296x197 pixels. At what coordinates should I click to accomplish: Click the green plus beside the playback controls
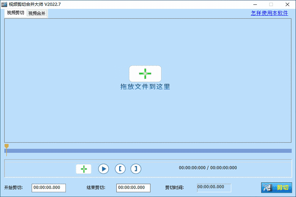coord(83,169)
